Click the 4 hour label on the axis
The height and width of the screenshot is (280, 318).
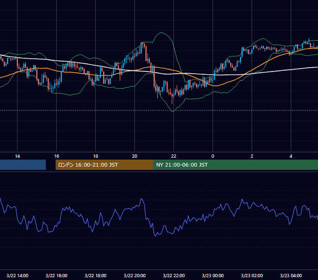click(291, 156)
